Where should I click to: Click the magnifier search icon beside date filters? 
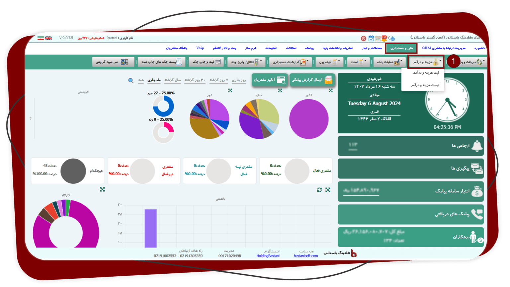(131, 80)
